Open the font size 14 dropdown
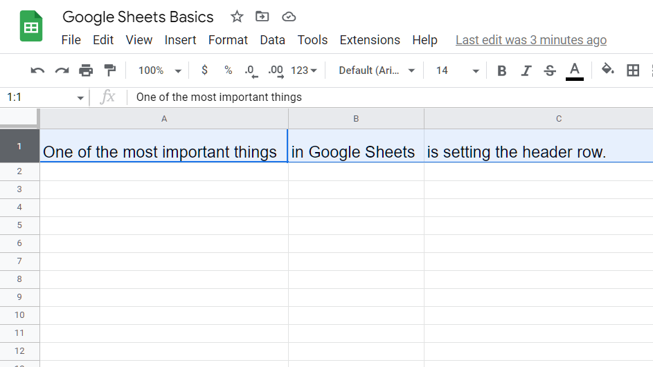The width and height of the screenshot is (653, 367). pos(457,70)
